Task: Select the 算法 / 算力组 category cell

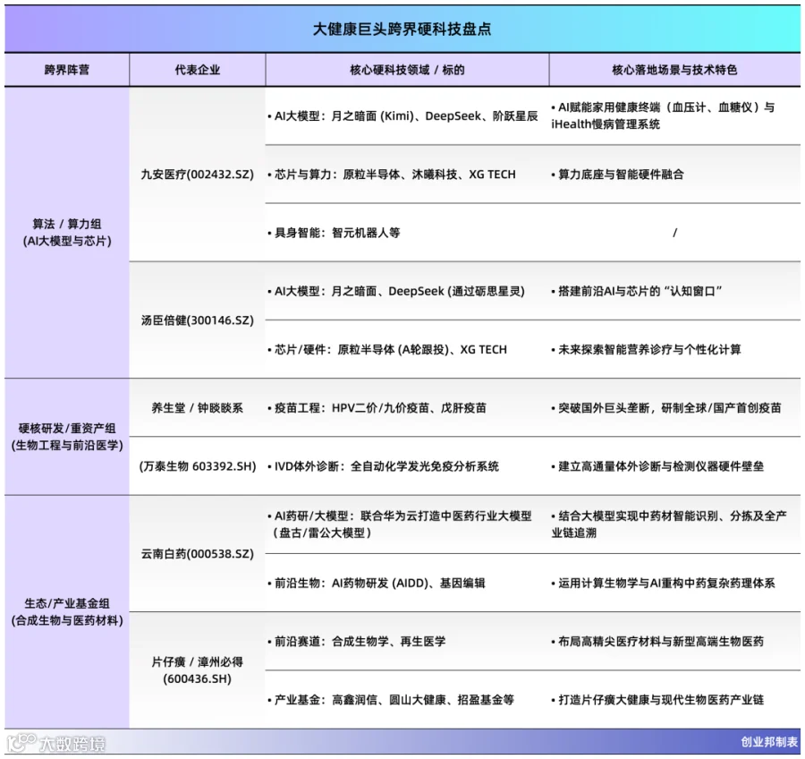Action: click(67, 233)
